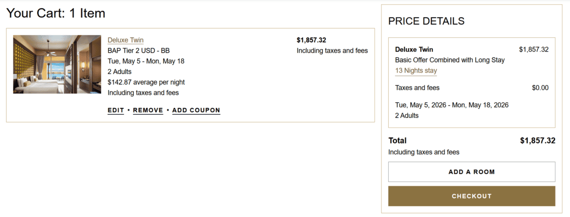Click the PRICE DETAILS heading
Screen dimensions: 570x217
[x=426, y=21]
